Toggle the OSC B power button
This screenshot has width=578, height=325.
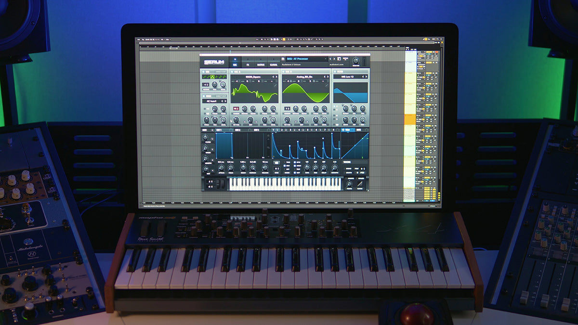point(283,71)
